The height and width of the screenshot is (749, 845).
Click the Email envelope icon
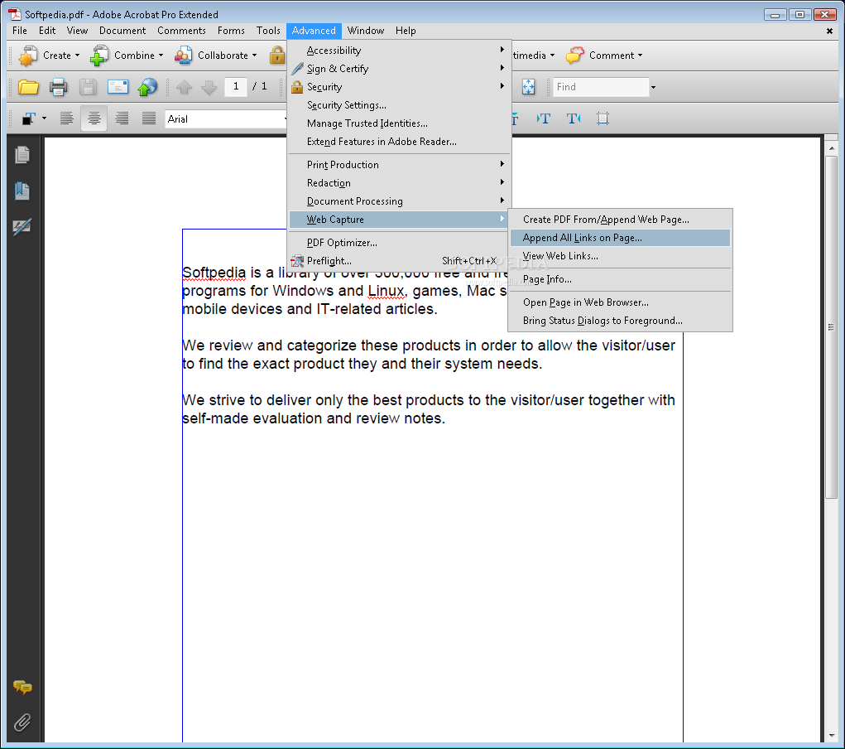[x=118, y=87]
